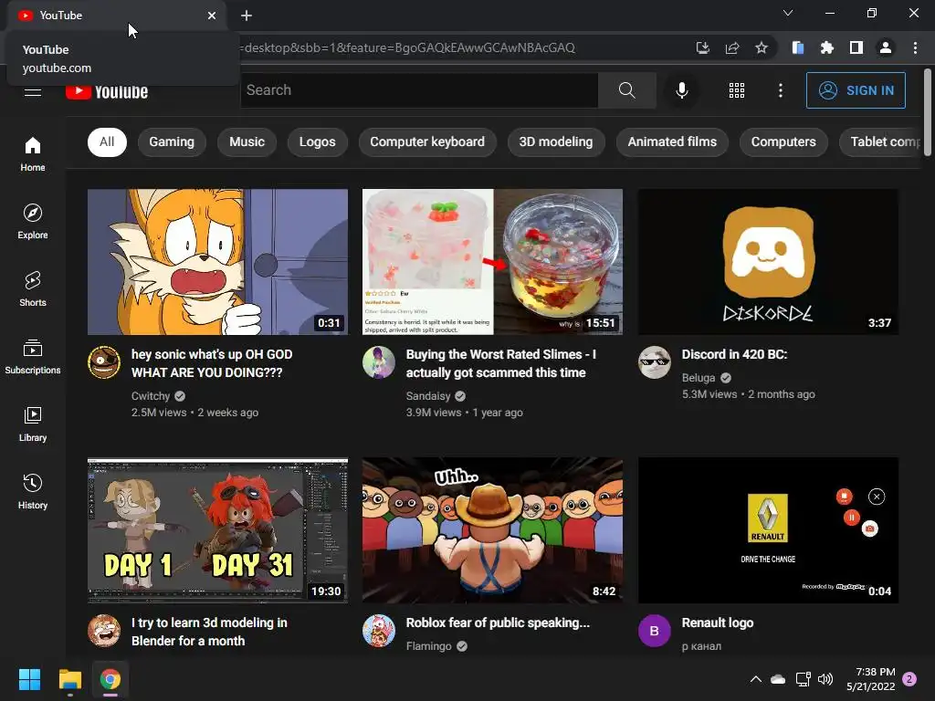Select the All filter chip
The width and height of the screenshot is (935, 701).
(108, 141)
